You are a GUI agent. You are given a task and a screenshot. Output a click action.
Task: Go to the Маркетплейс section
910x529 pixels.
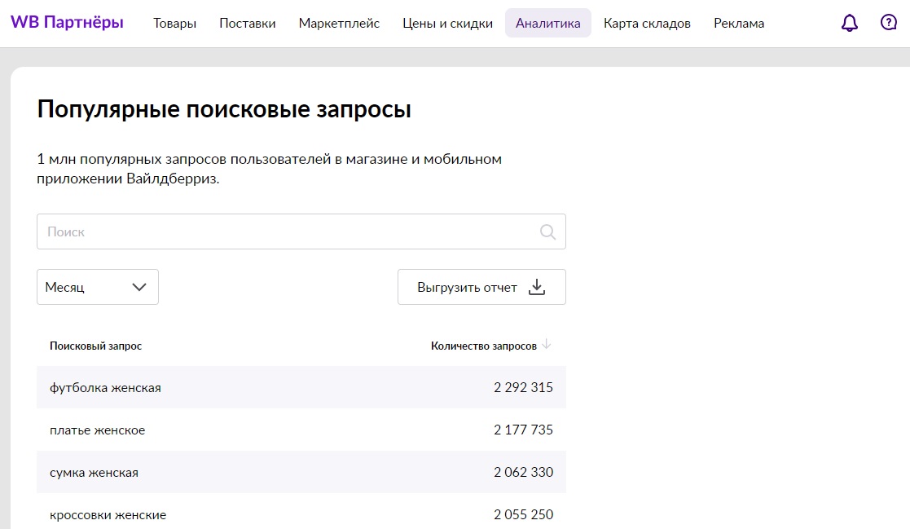tap(339, 24)
